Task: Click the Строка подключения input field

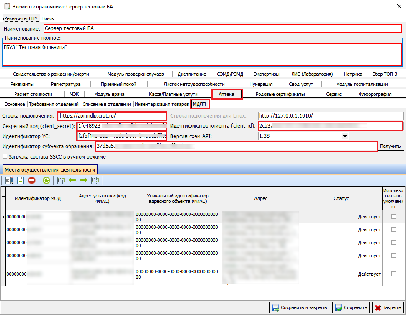Action: [112, 116]
